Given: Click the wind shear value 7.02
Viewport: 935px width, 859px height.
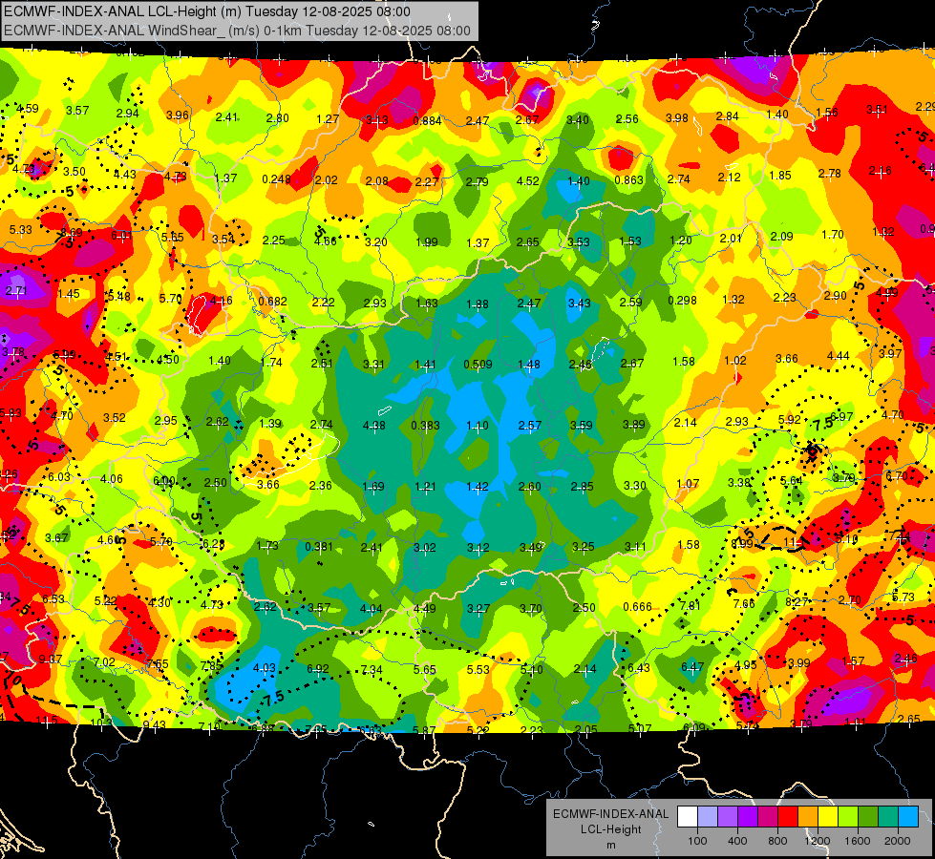Looking at the screenshot, I should [104, 661].
